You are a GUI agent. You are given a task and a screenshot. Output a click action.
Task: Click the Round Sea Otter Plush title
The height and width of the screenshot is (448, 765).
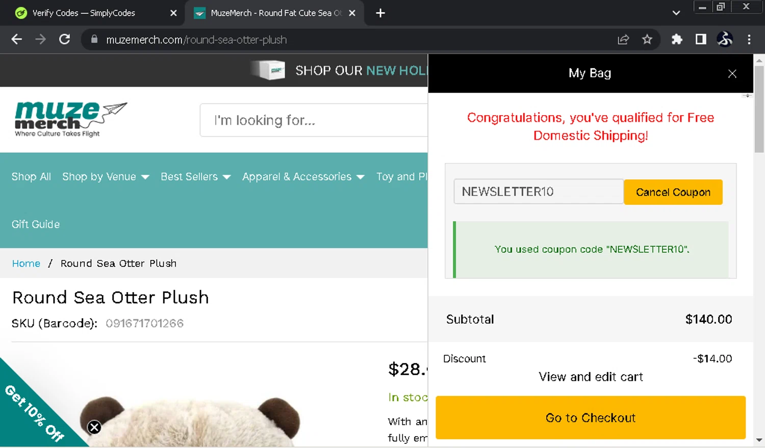tap(110, 297)
